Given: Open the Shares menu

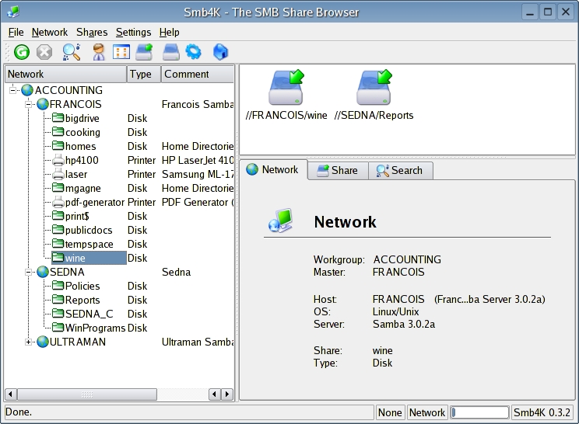Looking at the screenshot, I should click(92, 32).
